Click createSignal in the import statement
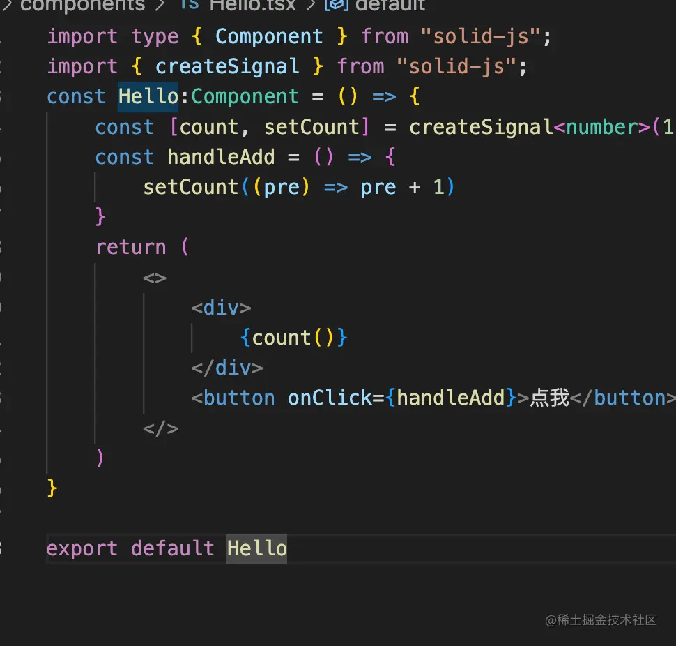Screen dimensions: 676x646 (x=227, y=67)
